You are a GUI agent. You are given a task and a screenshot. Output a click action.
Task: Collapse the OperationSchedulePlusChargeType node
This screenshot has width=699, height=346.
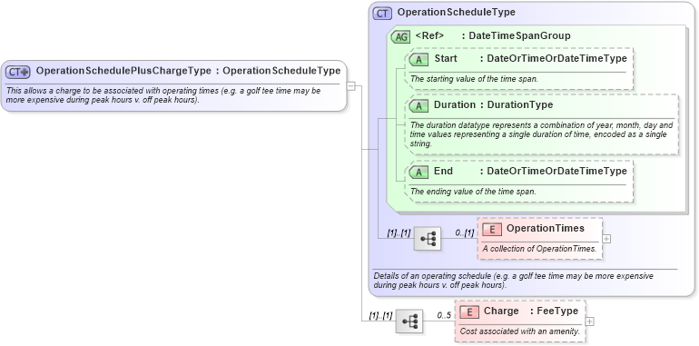coord(350,86)
